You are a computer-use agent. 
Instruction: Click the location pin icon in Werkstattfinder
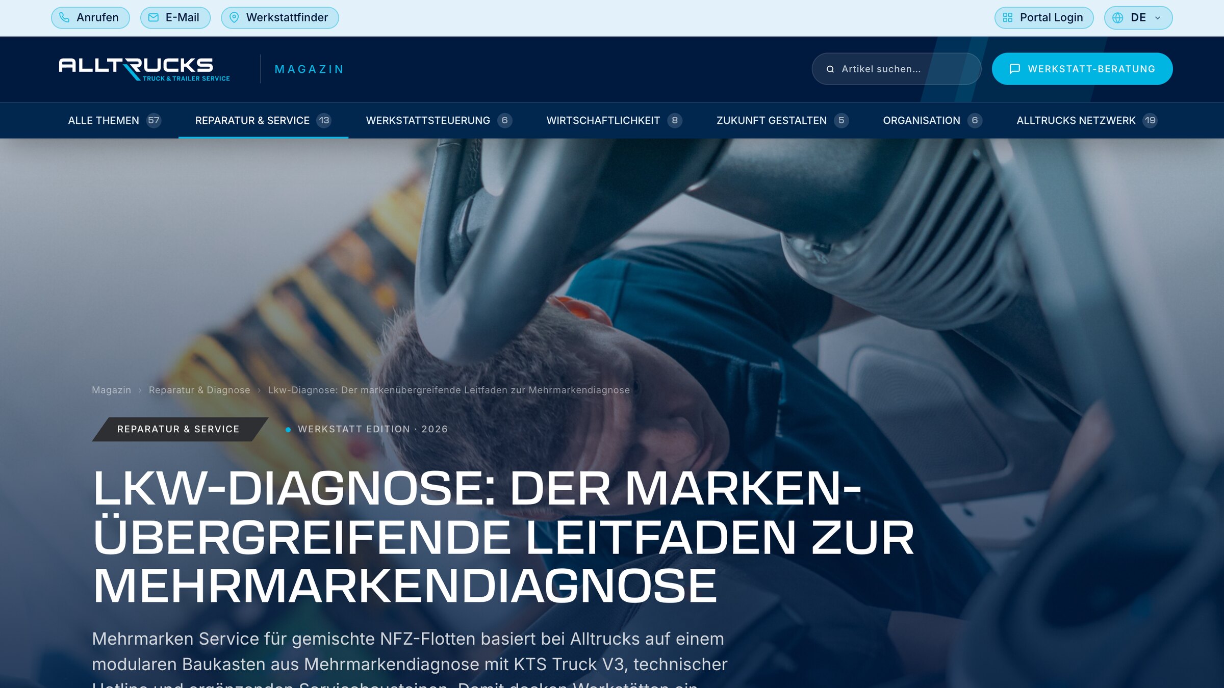tap(234, 17)
